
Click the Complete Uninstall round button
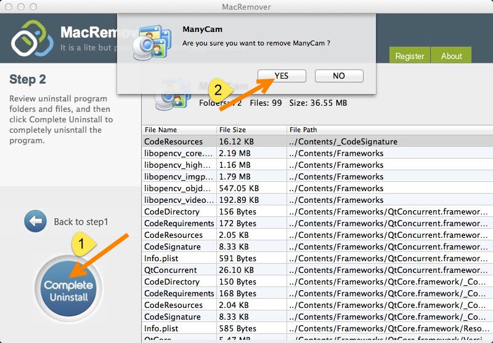[68, 289]
